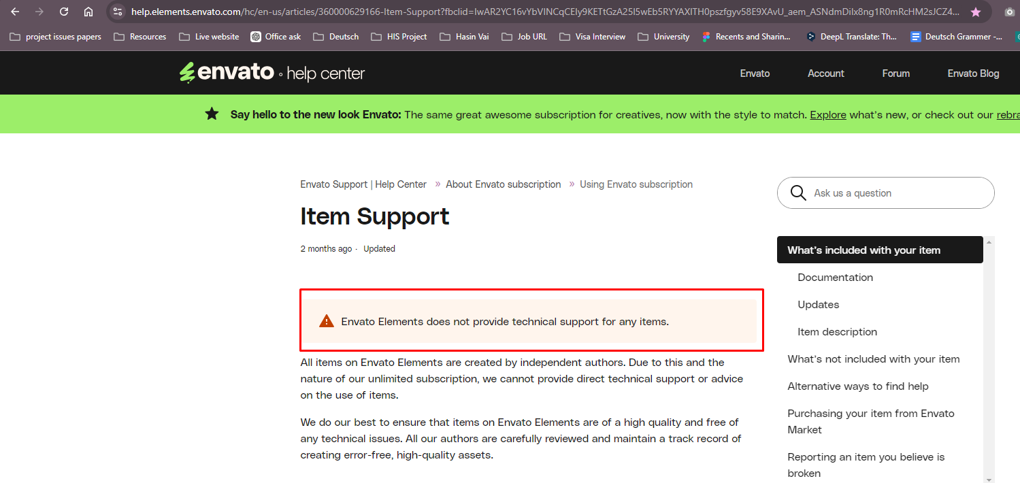1020x483 pixels.
Task: Go back using the browser back arrow
Action: point(15,12)
